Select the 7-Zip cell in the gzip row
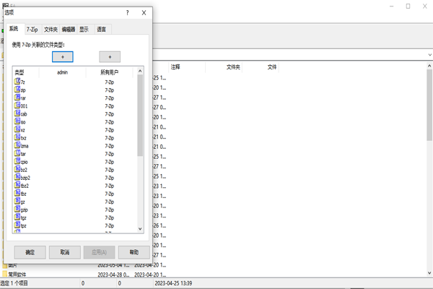The image size is (433, 289). coord(110,210)
